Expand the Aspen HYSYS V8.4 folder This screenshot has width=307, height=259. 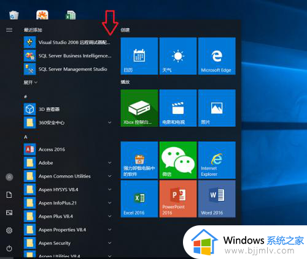[68, 190]
